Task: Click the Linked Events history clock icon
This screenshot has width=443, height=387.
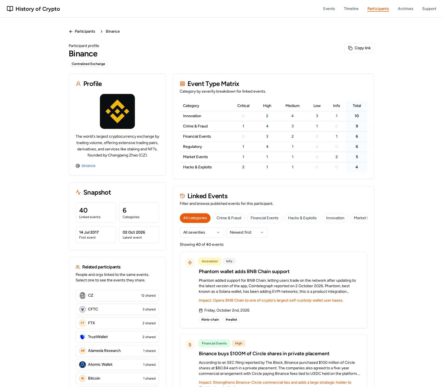Action: coord(182,196)
